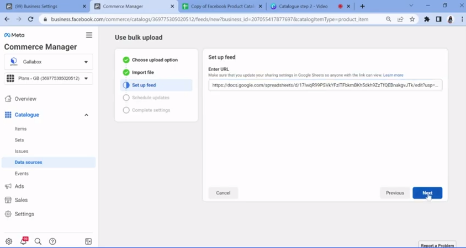Click the Commerce Manager heading

tap(40, 47)
